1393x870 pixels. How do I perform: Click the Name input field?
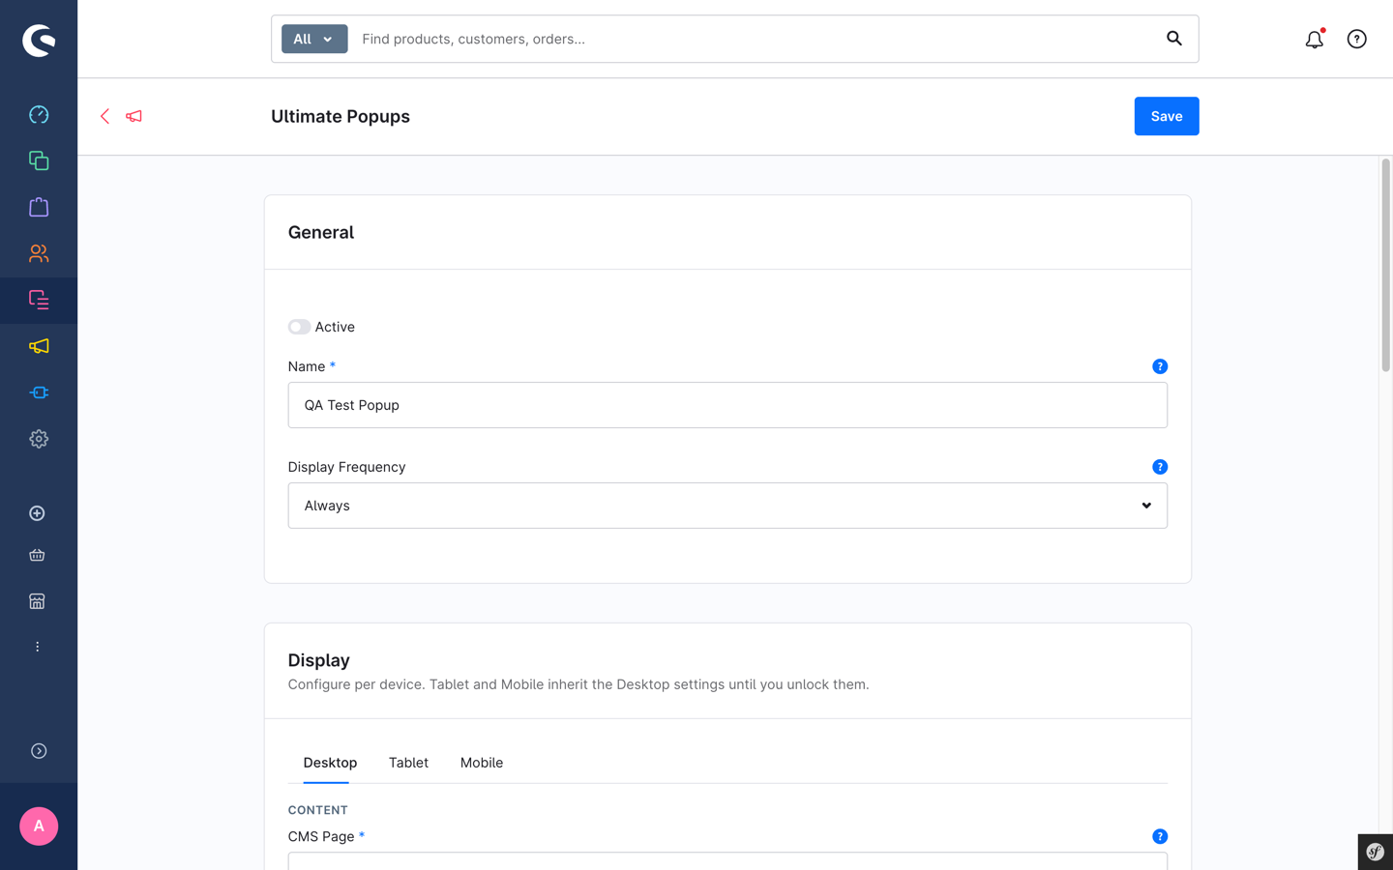pyautogui.click(x=727, y=405)
